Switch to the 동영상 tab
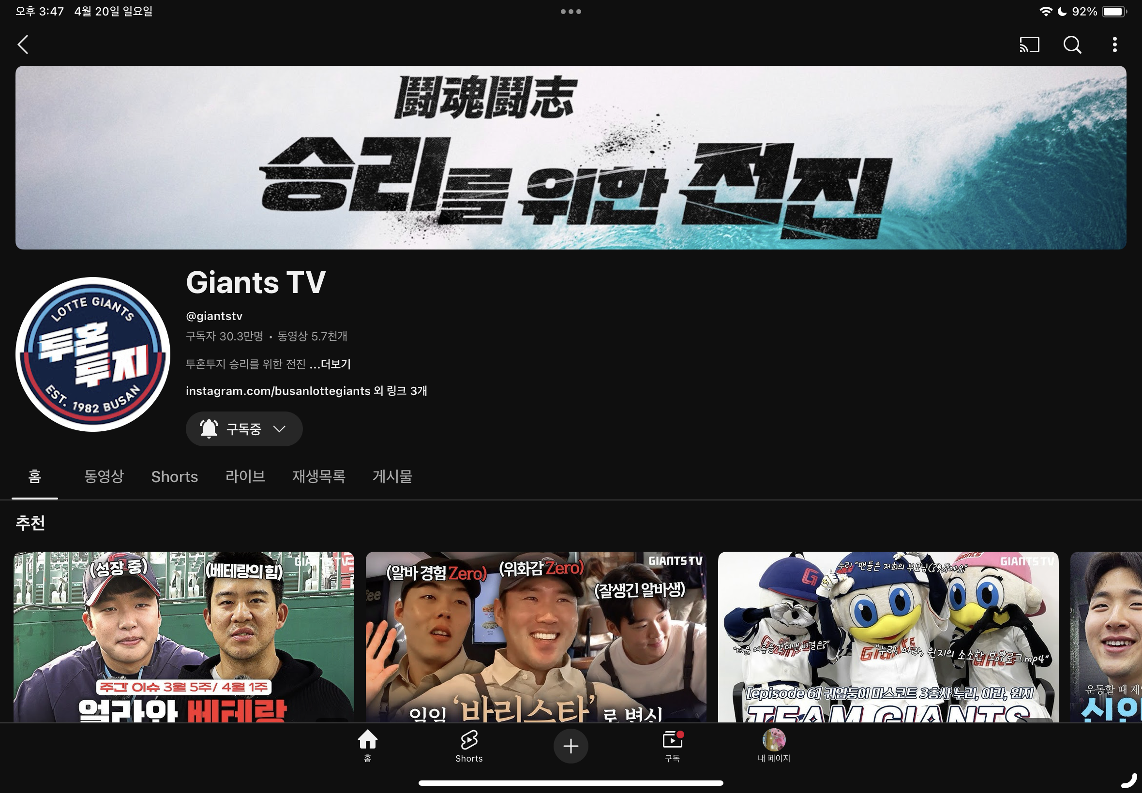The height and width of the screenshot is (793, 1142). click(104, 476)
